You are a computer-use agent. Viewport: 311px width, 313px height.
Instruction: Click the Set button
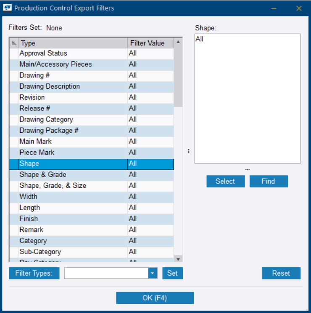tap(172, 273)
